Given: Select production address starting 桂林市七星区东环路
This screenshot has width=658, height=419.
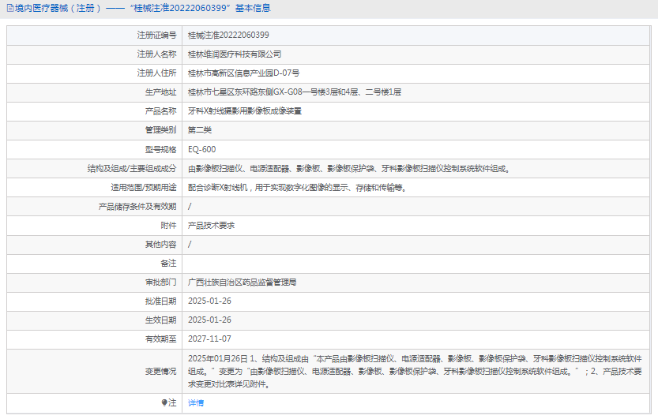Looking at the screenshot, I should (295, 92).
